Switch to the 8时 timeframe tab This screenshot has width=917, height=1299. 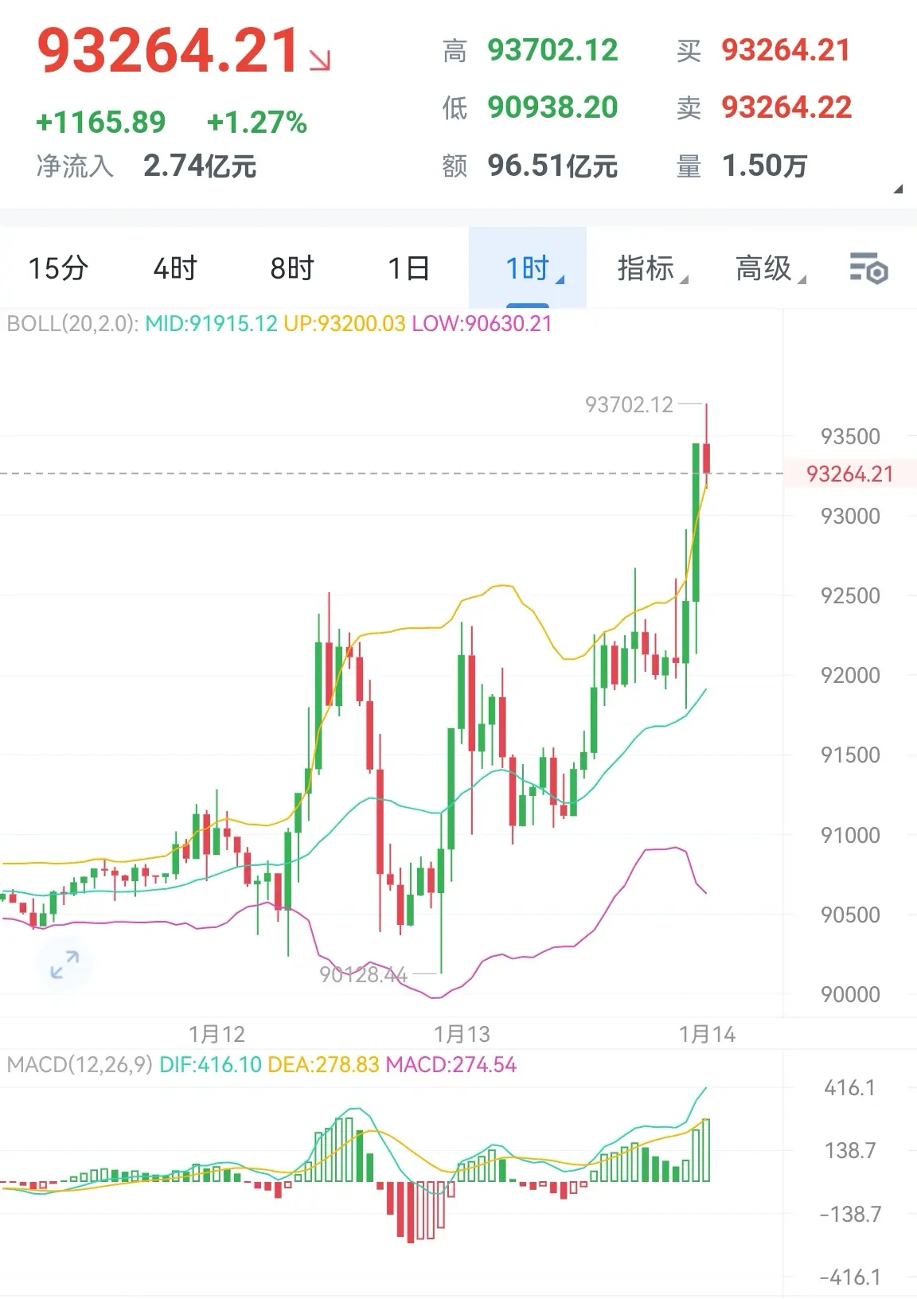pos(292,268)
